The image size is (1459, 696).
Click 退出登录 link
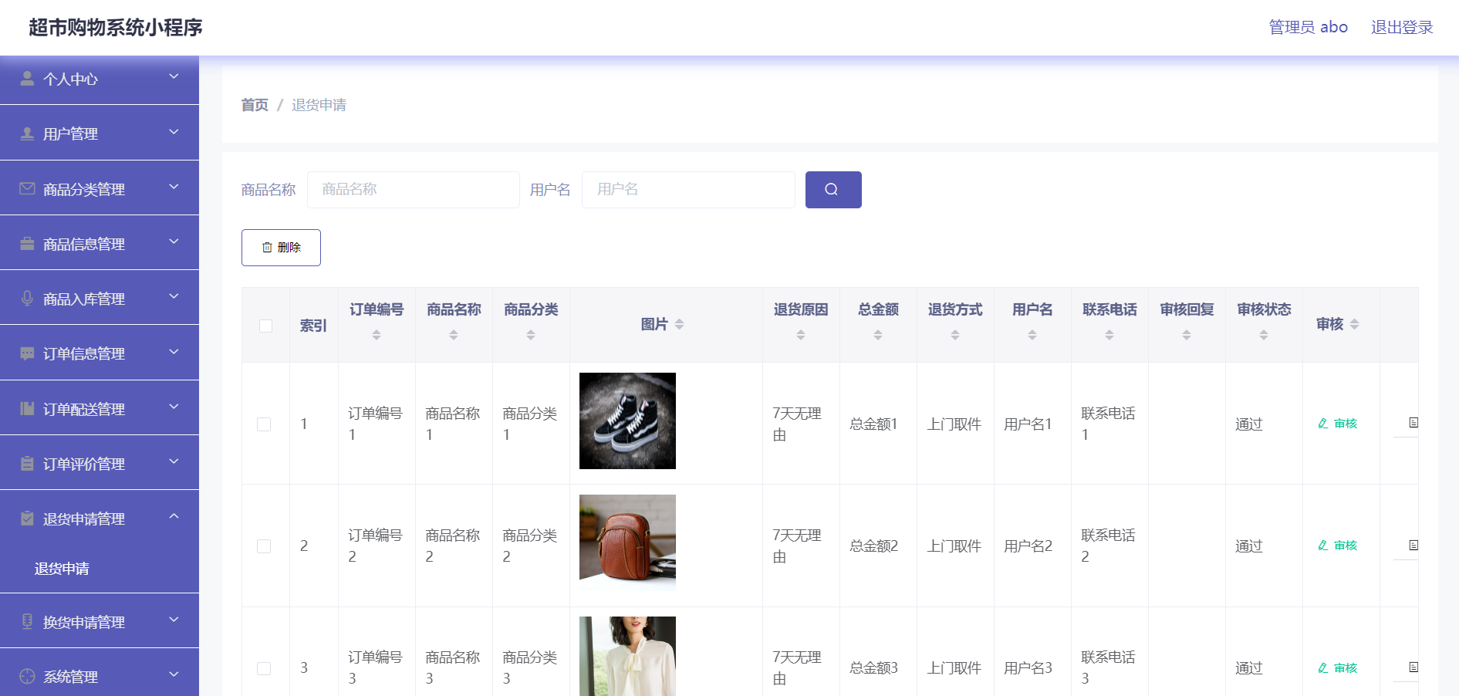click(1402, 27)
